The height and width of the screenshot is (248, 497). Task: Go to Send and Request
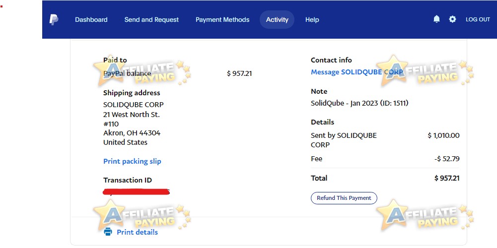point(151,20)
